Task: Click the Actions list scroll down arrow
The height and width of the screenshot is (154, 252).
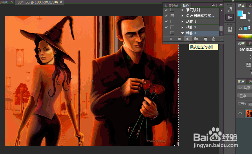Action: pos(221,34)
